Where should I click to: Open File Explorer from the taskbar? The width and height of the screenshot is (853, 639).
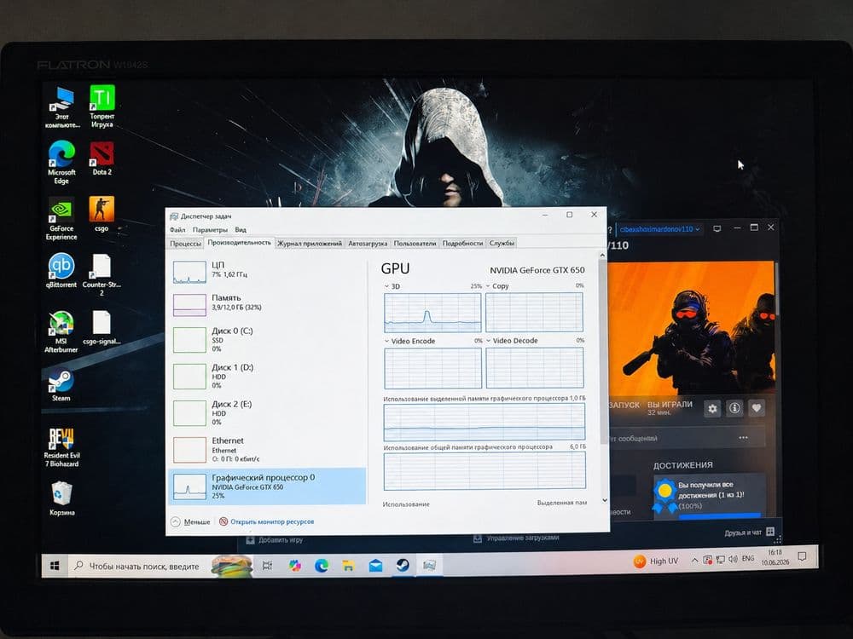[348, 566]
